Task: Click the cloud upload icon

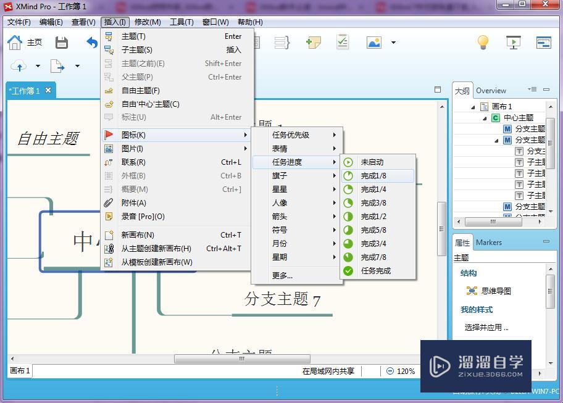Action: coord(19,66)
